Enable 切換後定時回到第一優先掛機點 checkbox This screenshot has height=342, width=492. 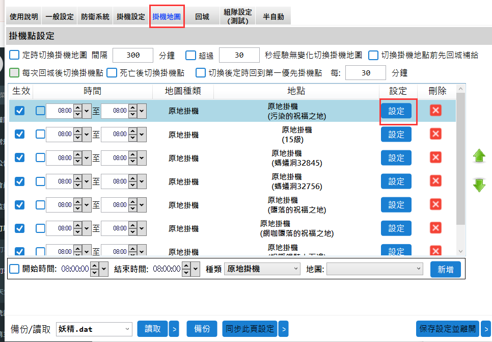pos(201,72)
